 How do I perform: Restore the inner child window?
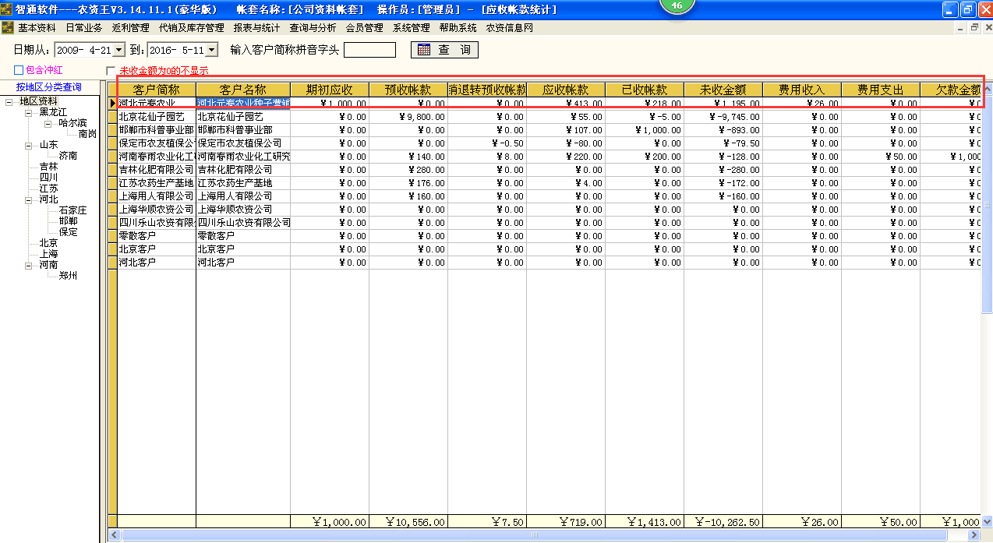(974, 27)
